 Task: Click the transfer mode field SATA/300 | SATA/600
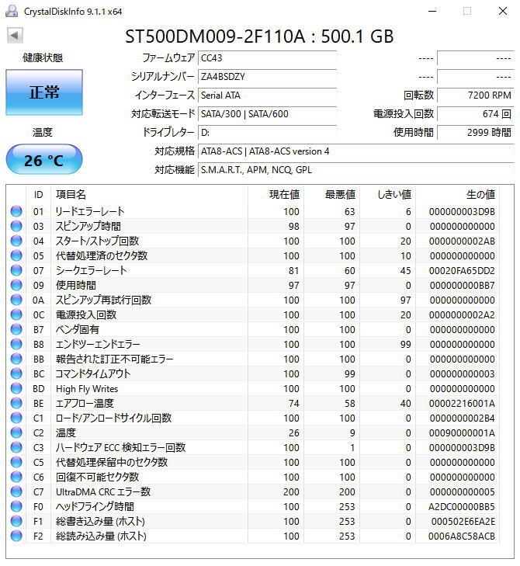pyautogui.click(x=268, y=114)
